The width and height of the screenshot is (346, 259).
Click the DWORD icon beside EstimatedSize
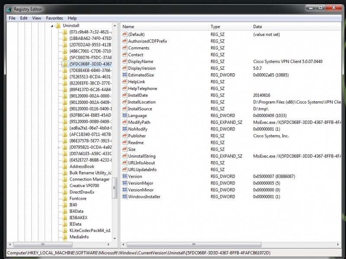[125, 75]
